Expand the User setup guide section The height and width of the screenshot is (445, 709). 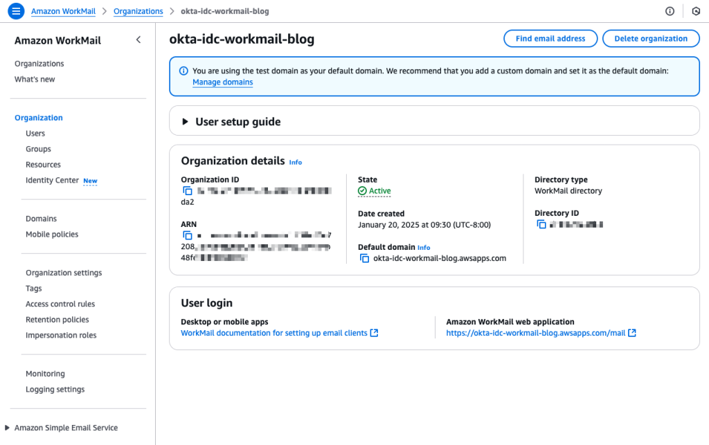(185, 122)
